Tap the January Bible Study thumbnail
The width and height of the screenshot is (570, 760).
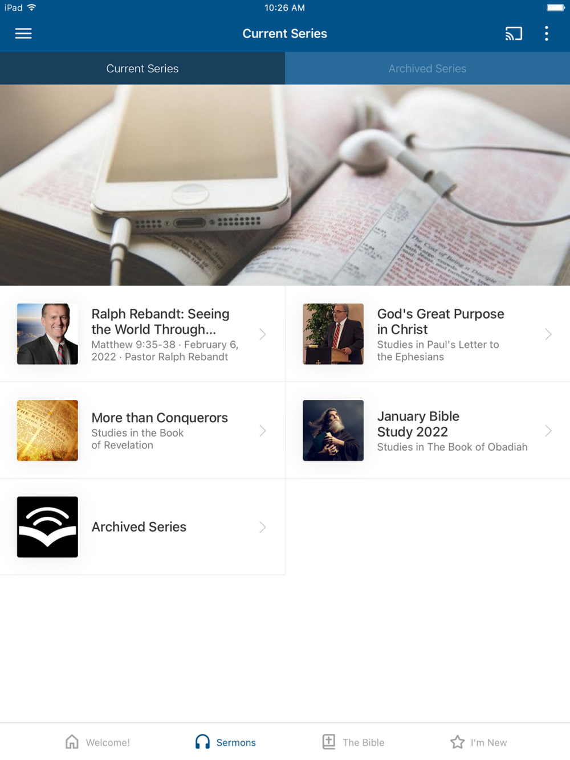[333, 430]
